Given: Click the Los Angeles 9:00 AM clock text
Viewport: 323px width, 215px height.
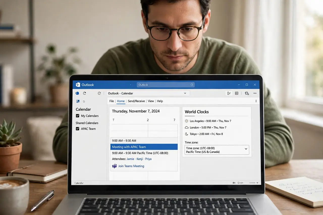Looking at the screenshot, I should pyautogui.click(x=210, y=121).
